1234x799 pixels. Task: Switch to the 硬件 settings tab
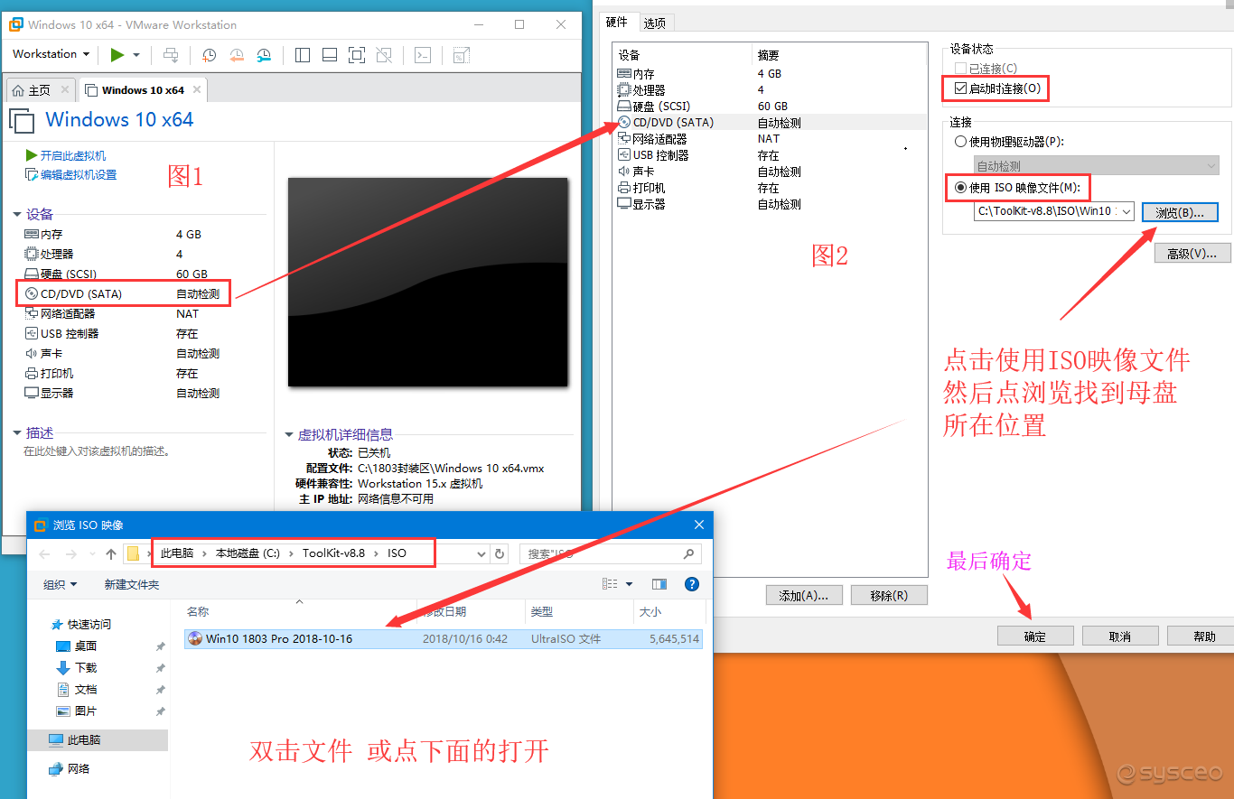617,23
